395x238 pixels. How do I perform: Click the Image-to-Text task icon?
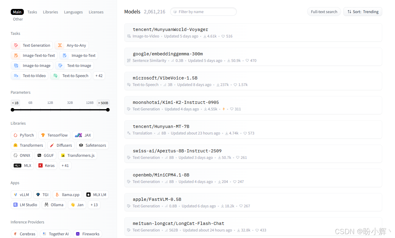click(65, 56)
